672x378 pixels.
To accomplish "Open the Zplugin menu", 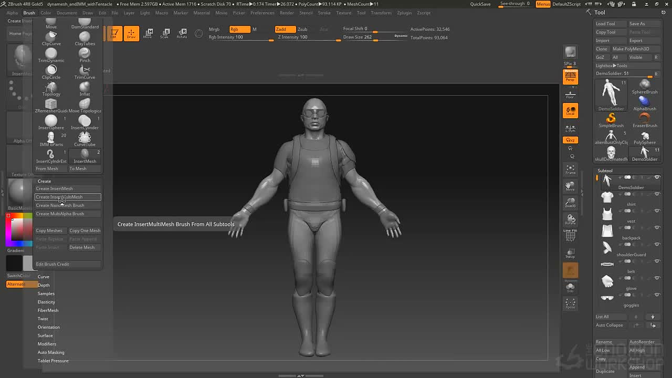I will (404, 13).
